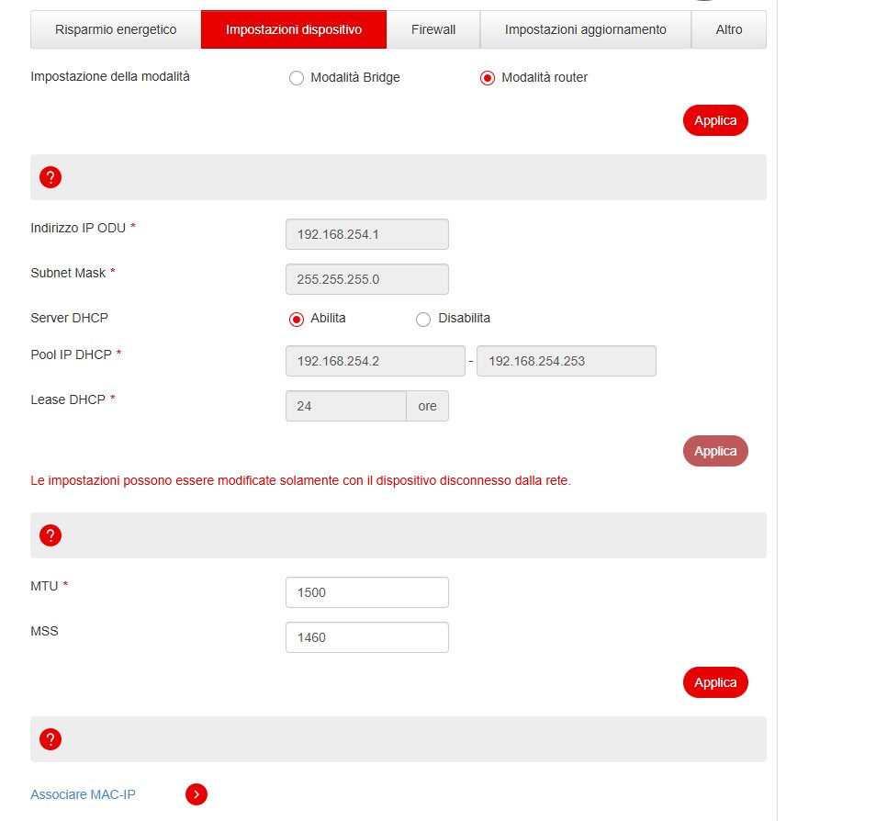Open help icon above Indirizzo IP ODU section

pos(51,178)
